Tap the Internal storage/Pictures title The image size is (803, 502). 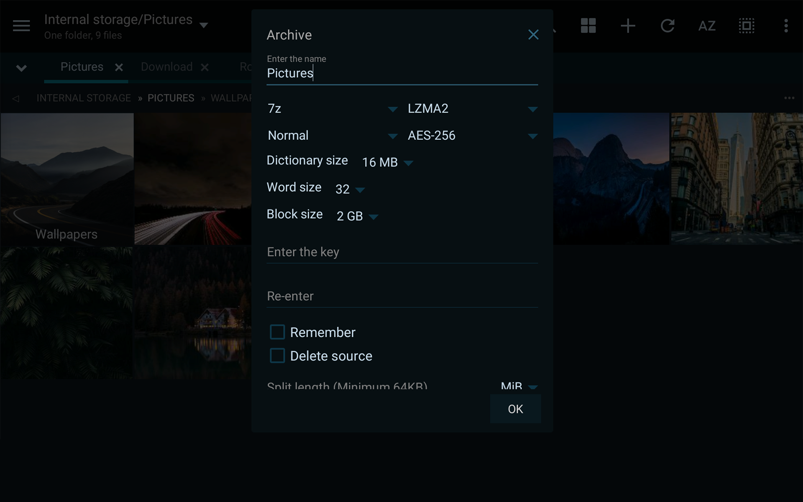tap(118, 20)
